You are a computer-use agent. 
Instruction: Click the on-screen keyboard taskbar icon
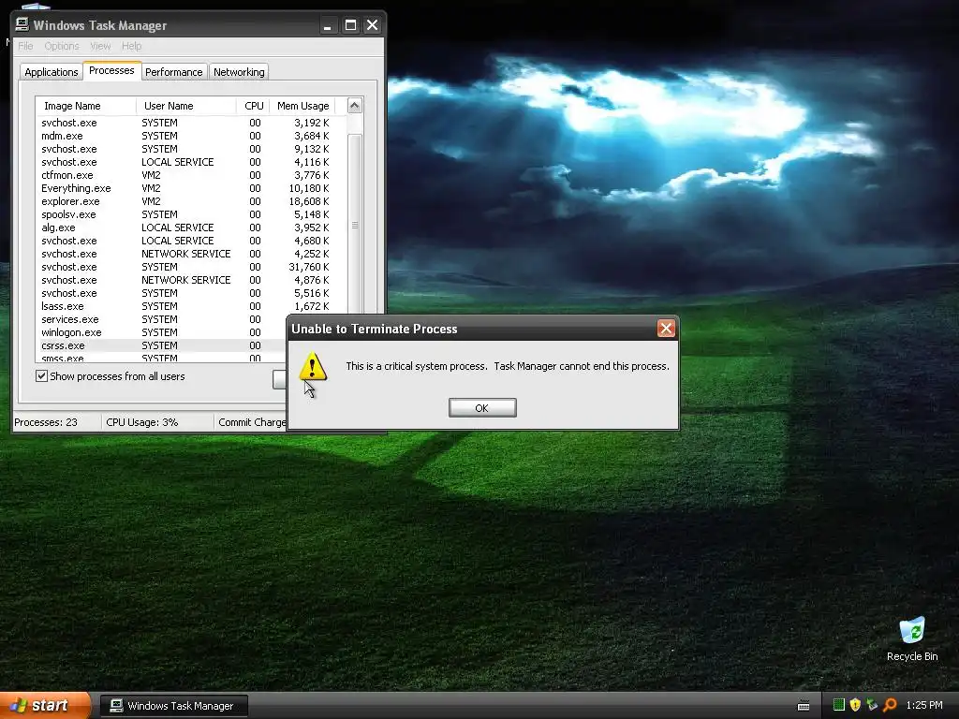tap(804, 706)
